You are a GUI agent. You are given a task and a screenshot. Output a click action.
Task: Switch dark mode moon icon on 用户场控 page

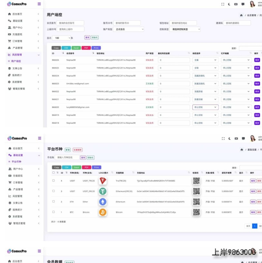pos(229,4)
